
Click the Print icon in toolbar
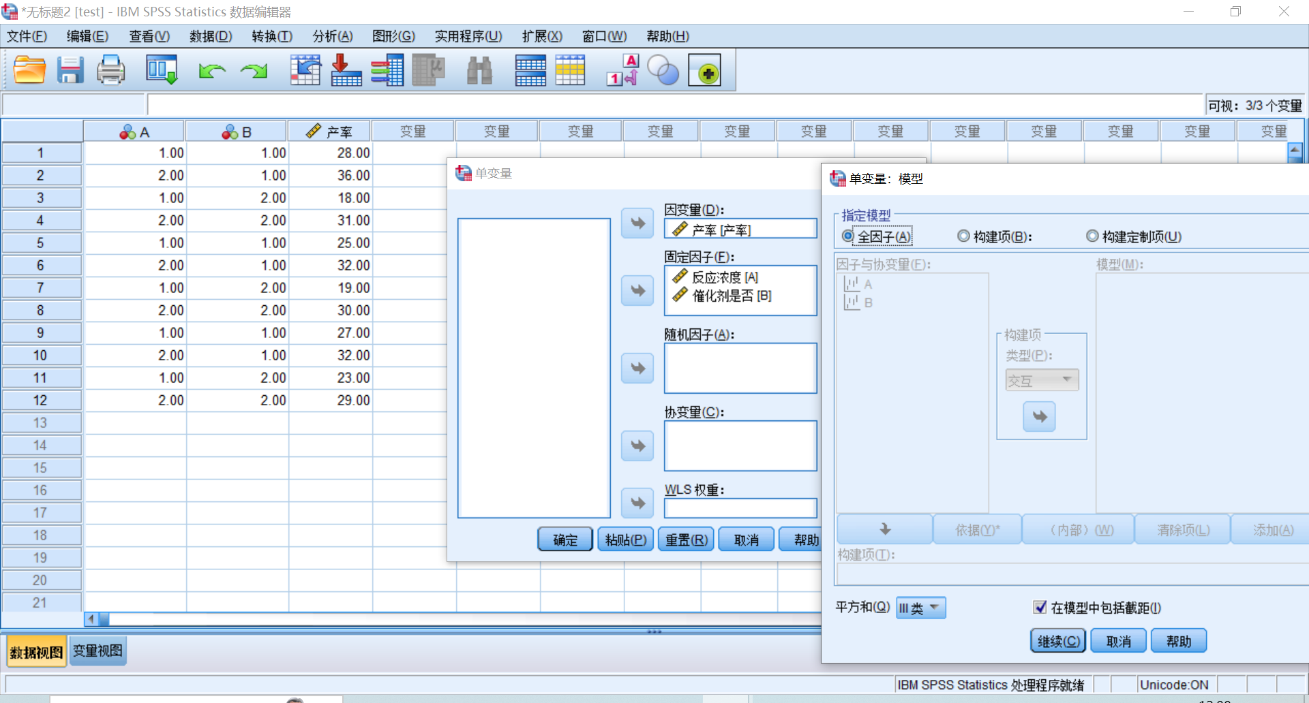[110, 70]
